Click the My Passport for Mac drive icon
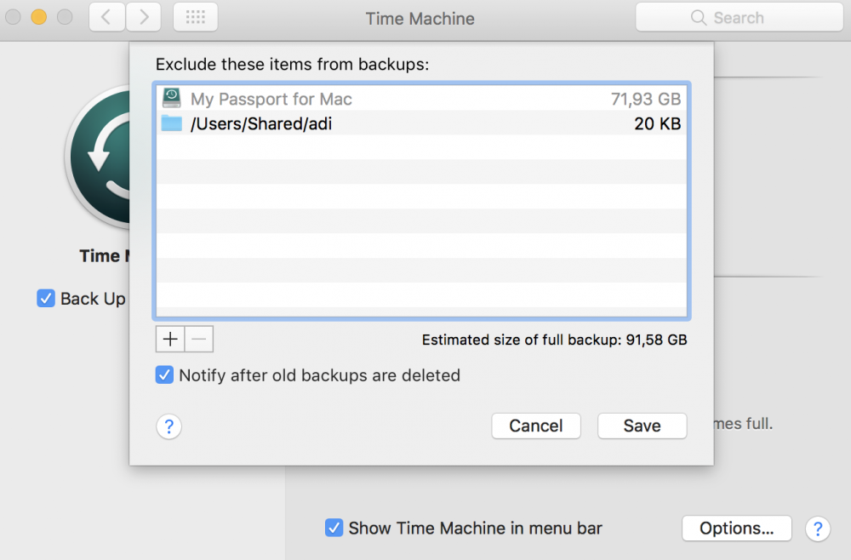This screenshot has width=851, height=560. (172, 98)
